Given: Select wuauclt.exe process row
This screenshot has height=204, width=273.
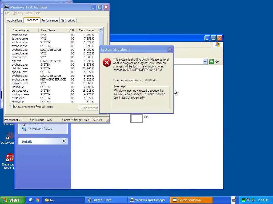Looking at the screenshot, I should pos(55,53).
